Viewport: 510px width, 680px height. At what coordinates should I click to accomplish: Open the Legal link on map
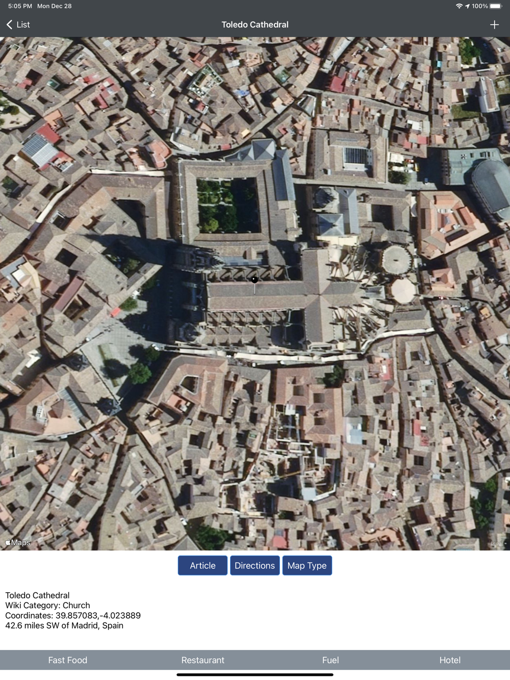coord(497,543)
